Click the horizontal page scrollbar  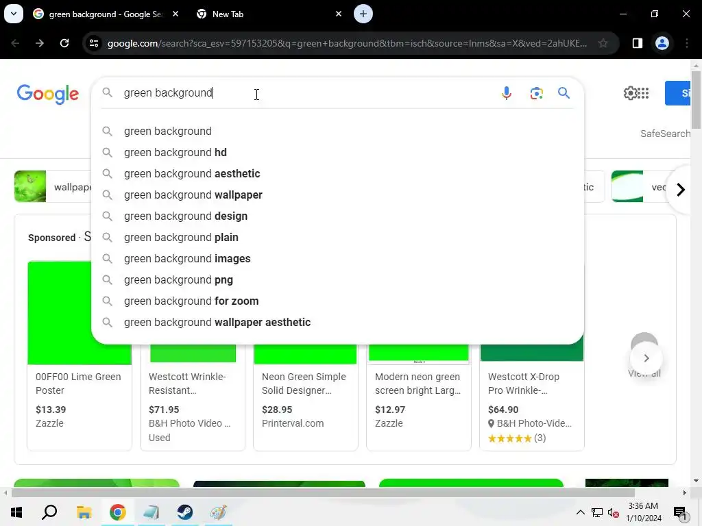coord(322,492)
